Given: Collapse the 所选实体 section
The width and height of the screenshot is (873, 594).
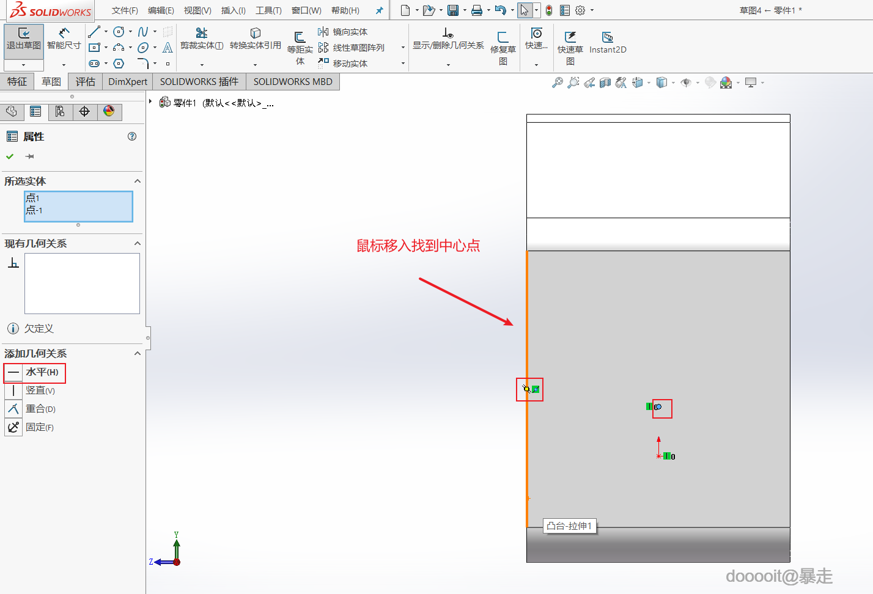Looking at the screenshot, I should [138, 182].
